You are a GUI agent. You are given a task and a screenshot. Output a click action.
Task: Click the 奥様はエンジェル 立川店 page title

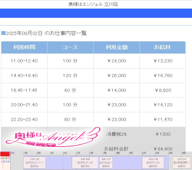click(x=93, y=4)
